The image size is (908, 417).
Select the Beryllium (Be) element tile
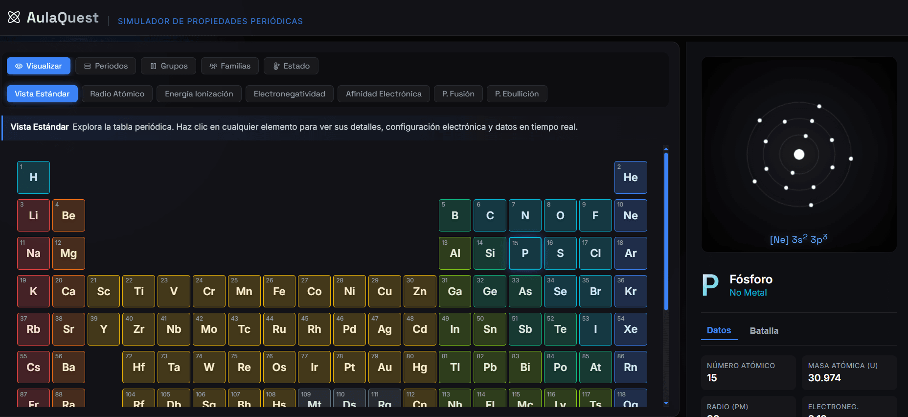click(x=68, y=215)
